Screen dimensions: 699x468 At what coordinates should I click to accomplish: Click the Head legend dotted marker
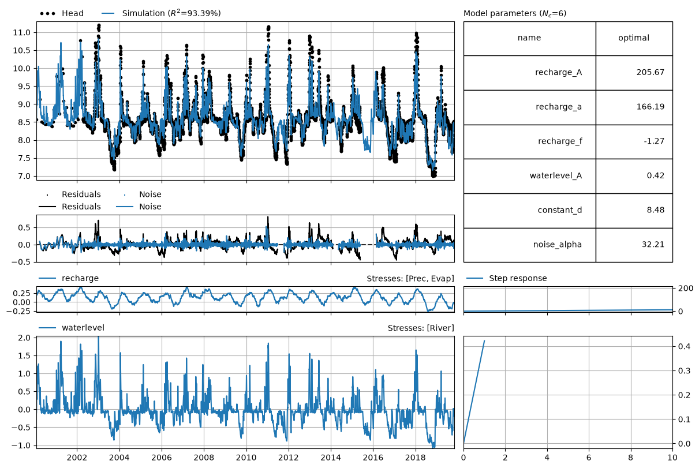click(48, 13)
